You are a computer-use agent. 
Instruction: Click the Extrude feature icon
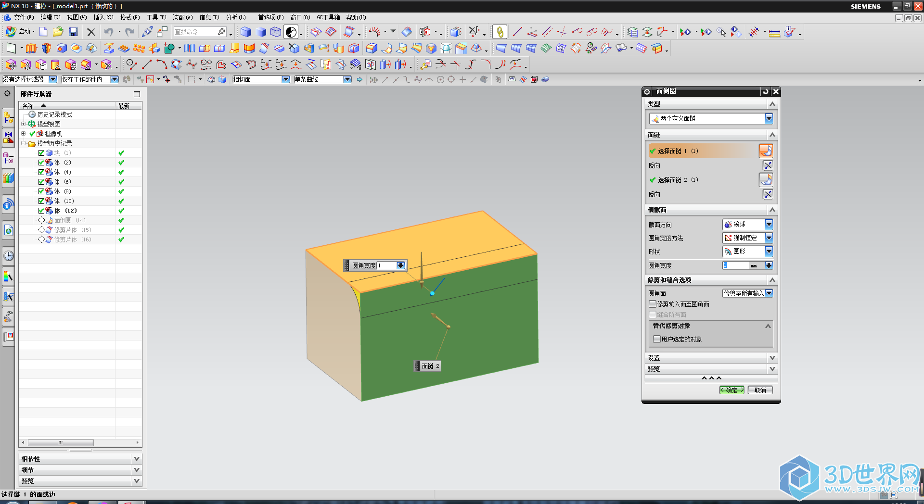[31, 48]
